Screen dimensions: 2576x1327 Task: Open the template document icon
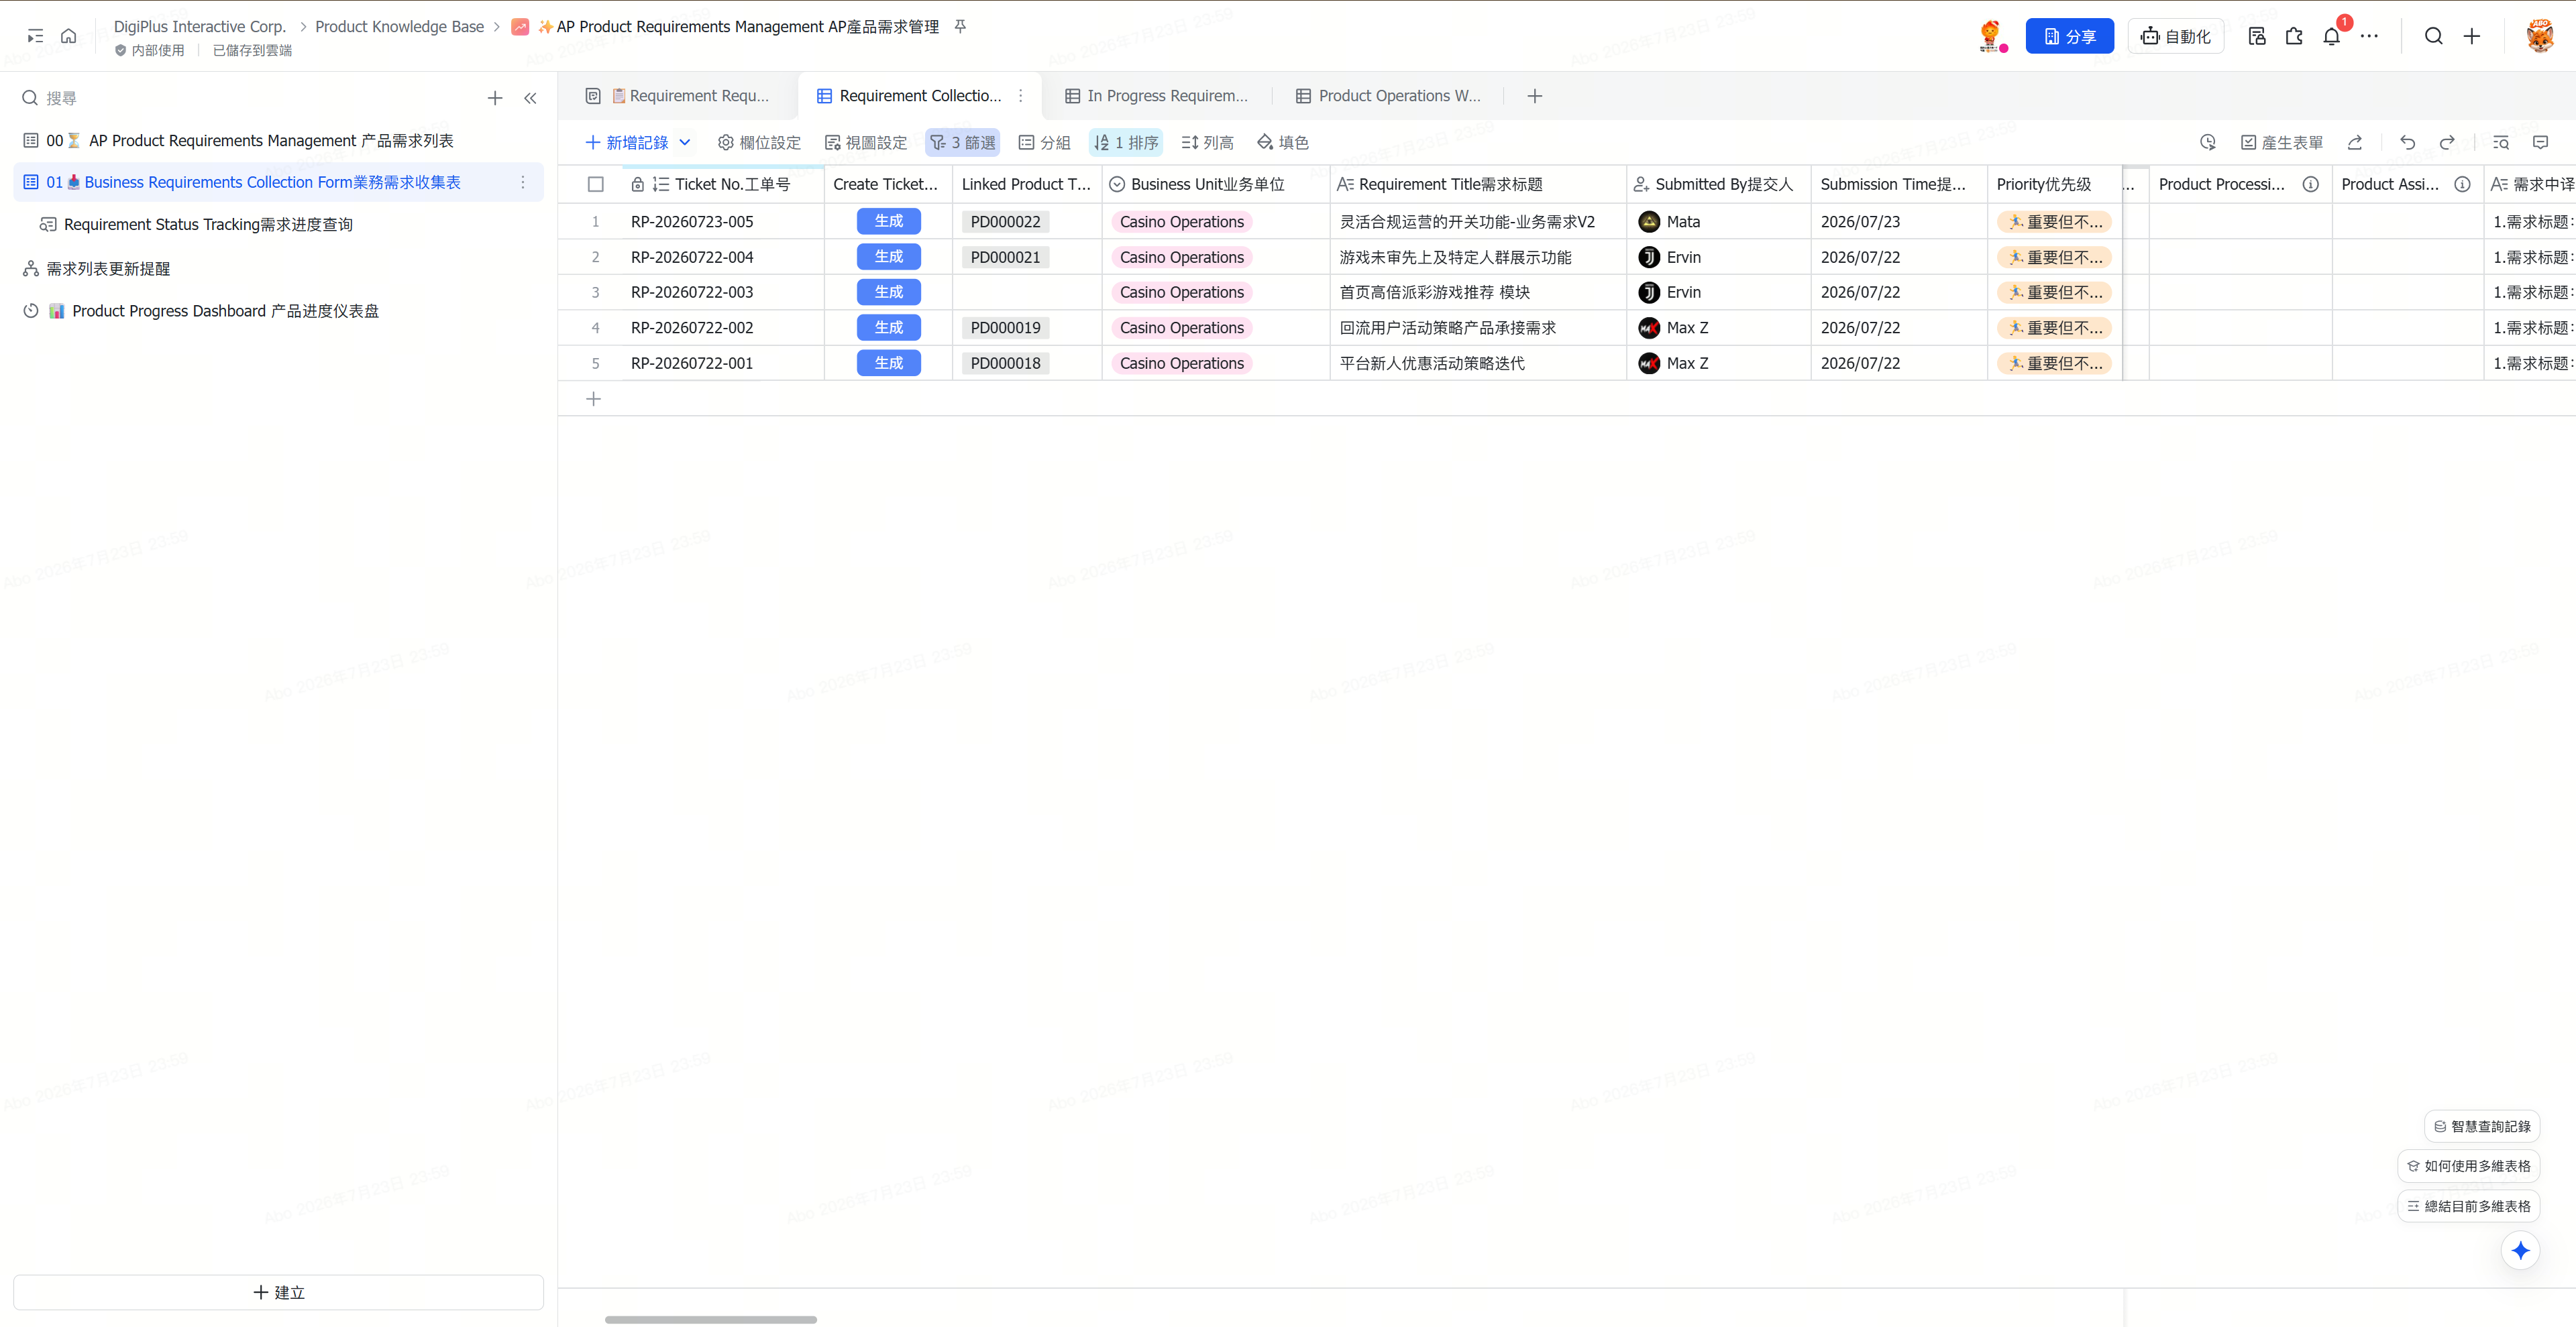(x=2256, y=36)
